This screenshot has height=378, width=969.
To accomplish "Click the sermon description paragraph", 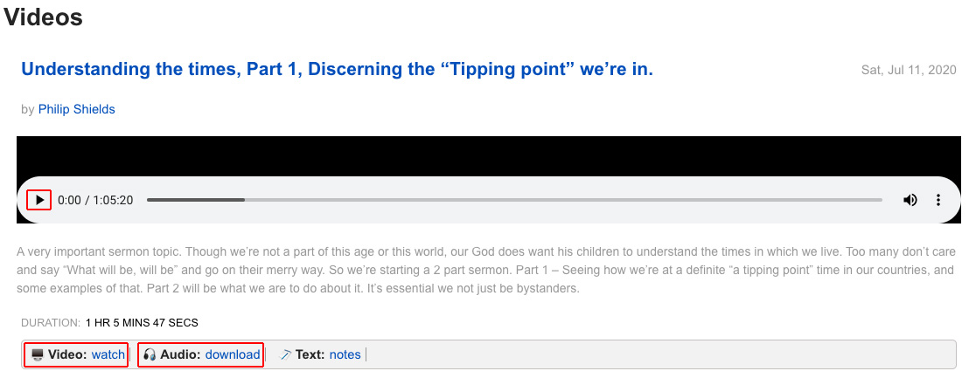I will pos(486,270).
